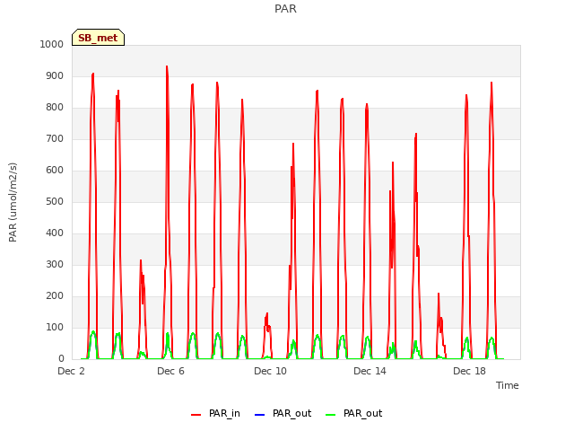The image size is (574, 431).
Task: Click the blue PAR_out legend swatch
Action: click(x=259, y=415)
